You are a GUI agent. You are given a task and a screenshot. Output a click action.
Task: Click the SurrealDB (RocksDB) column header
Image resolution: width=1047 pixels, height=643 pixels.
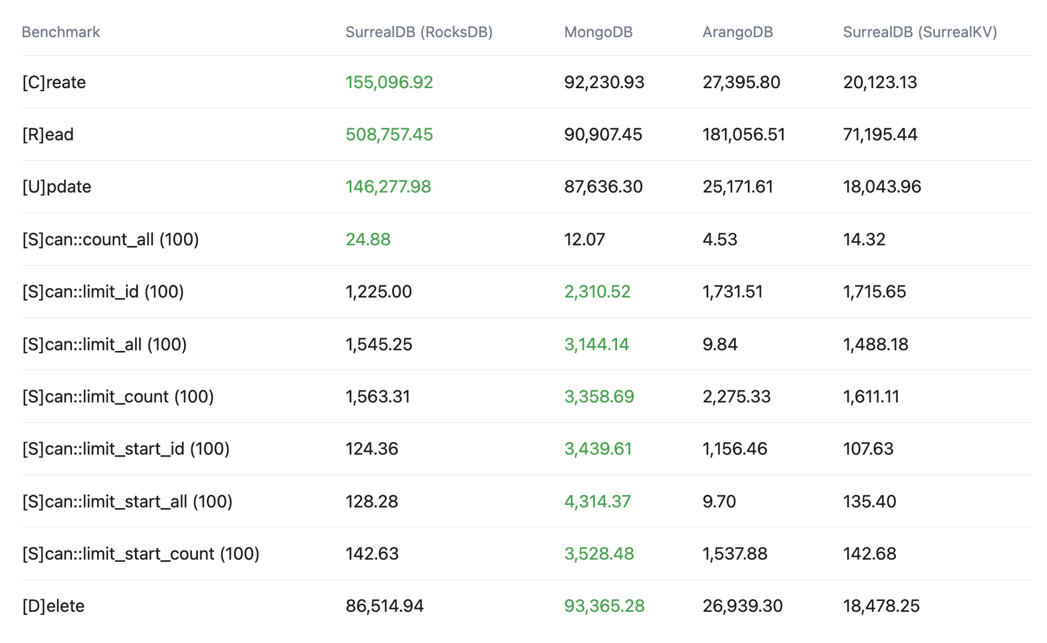tap(419, 32)
